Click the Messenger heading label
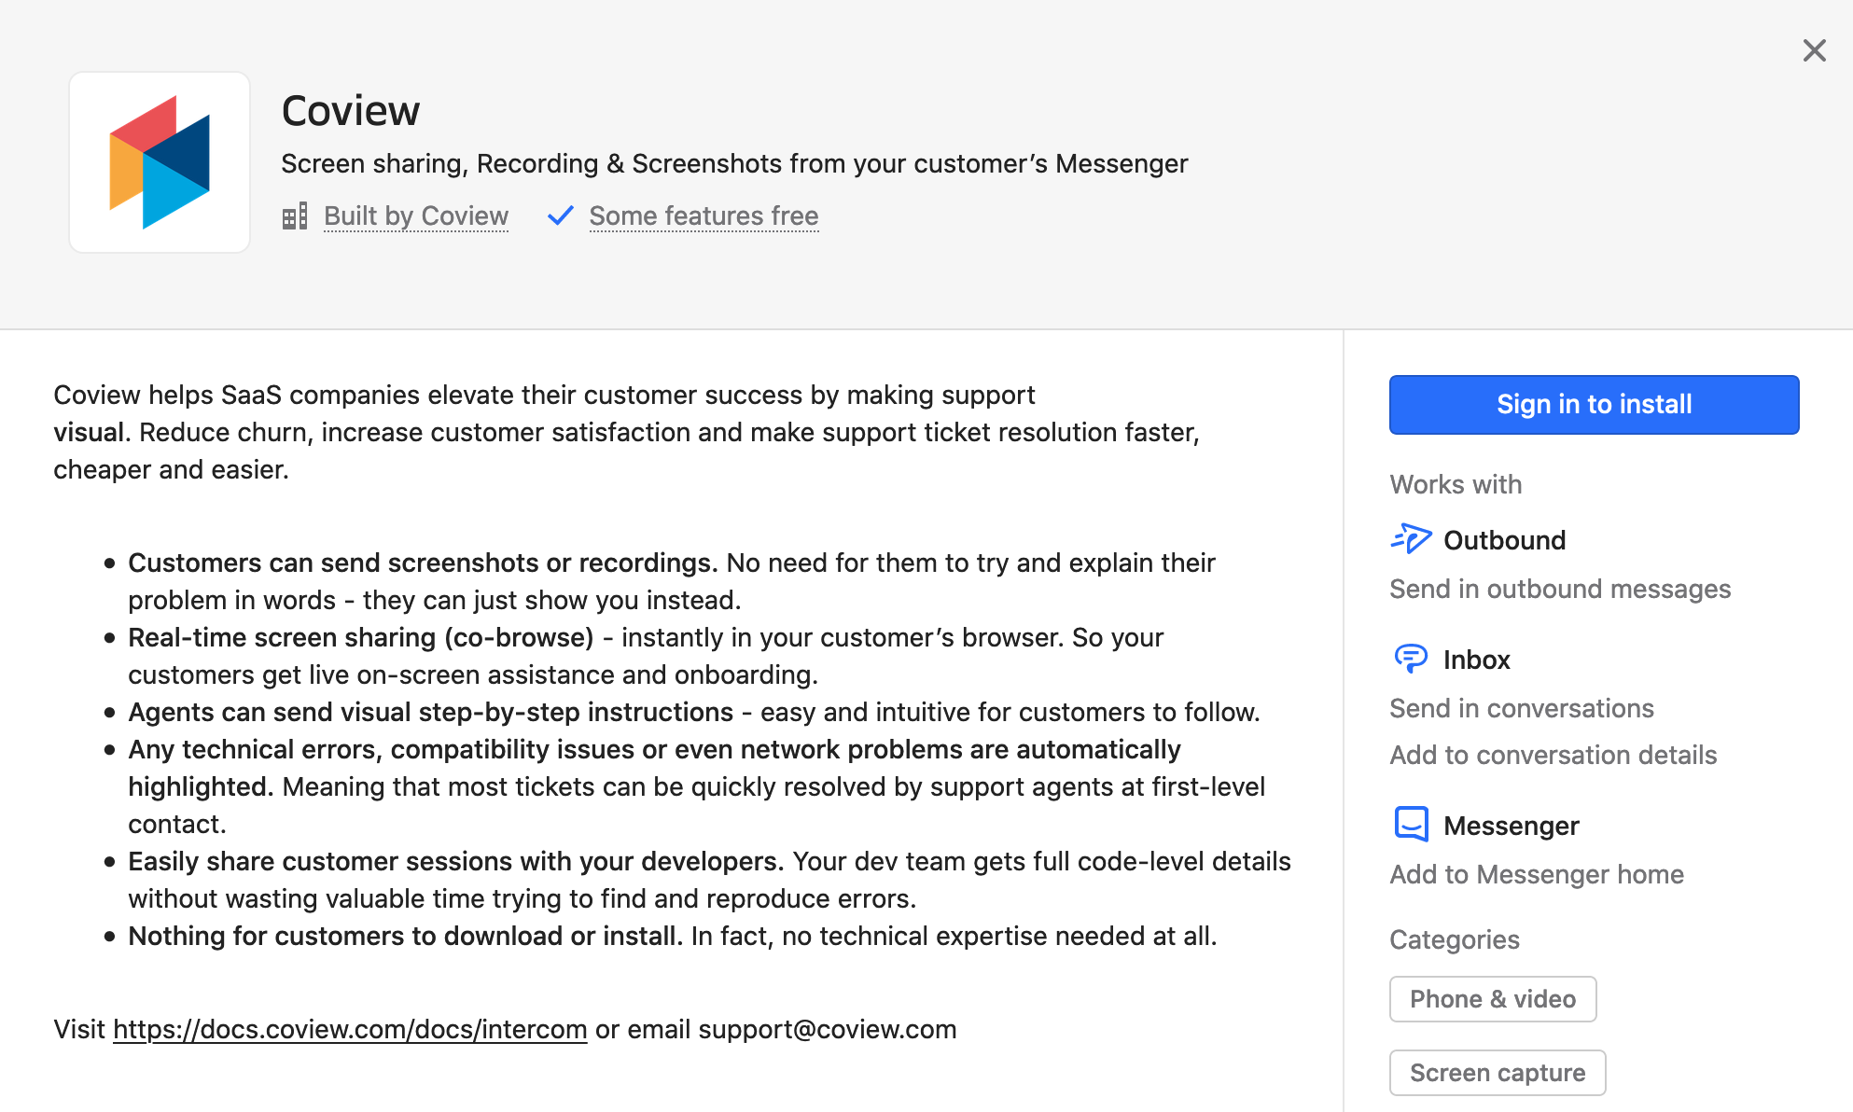Viewport: 1853px width, 1112px height. (1511, 826)
